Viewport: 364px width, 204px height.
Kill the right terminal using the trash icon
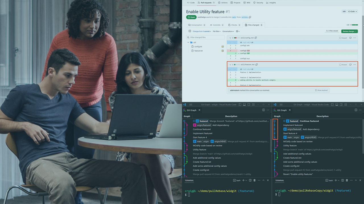click(347, 180)
